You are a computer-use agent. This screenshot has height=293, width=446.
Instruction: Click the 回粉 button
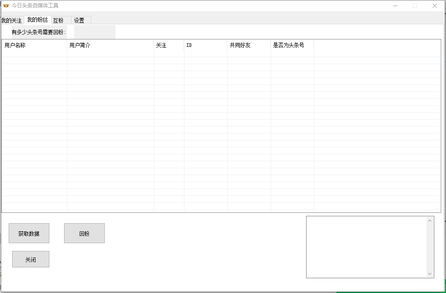(x=84, y=233)
